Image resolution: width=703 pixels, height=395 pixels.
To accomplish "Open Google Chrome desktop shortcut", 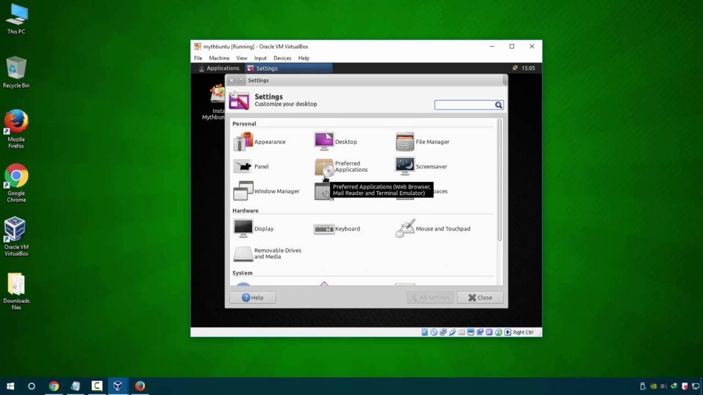I will click(16, 183).
